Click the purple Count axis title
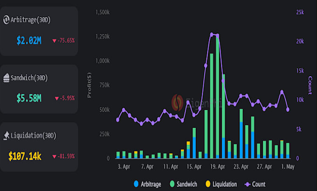This screenshot has width=317, height=191. click(x=310, y=84)
